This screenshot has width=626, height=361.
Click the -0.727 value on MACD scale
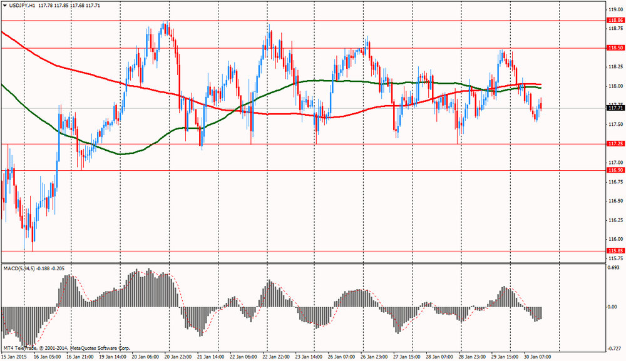click(x=614, y=347)
